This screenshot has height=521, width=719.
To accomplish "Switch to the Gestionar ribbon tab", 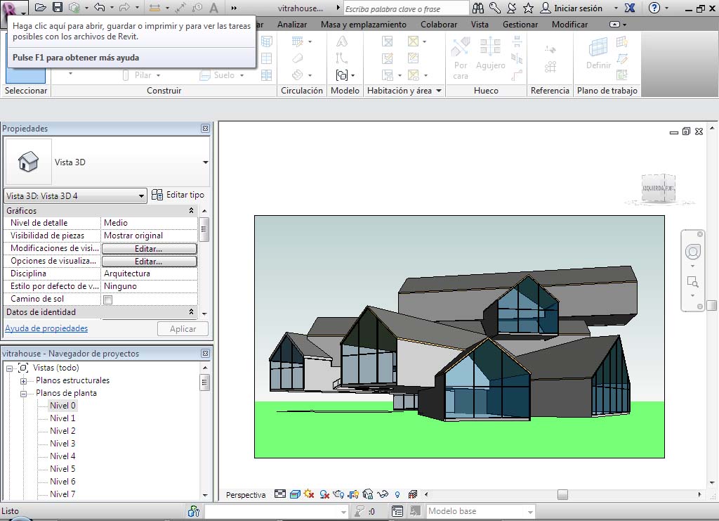I will coord(520,24).
